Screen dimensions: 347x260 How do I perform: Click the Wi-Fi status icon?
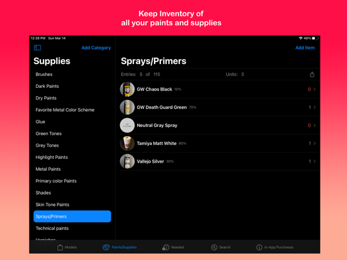point(300,38)
